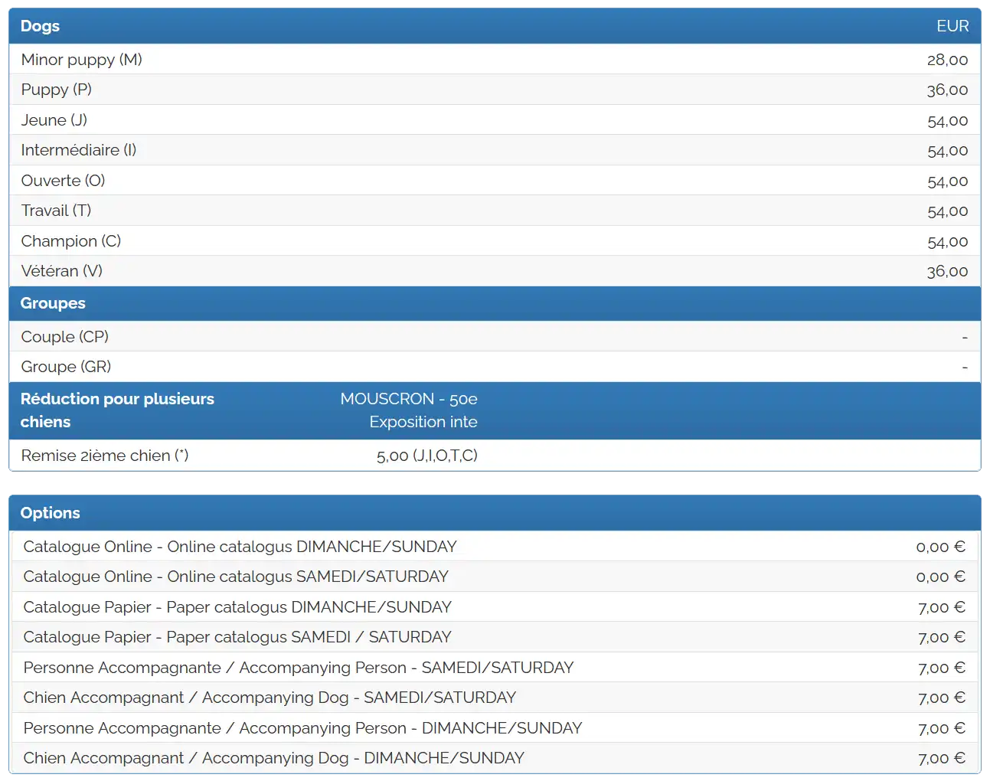Select the Jeune (J) class label
The width and height of the screenshot is (990, 781).
[x=54, y=120]
